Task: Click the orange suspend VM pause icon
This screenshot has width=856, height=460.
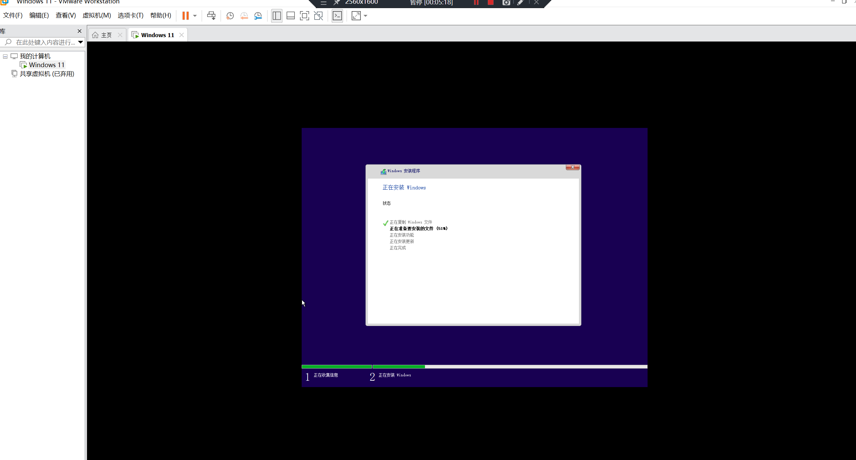Action: click(185, 16)
